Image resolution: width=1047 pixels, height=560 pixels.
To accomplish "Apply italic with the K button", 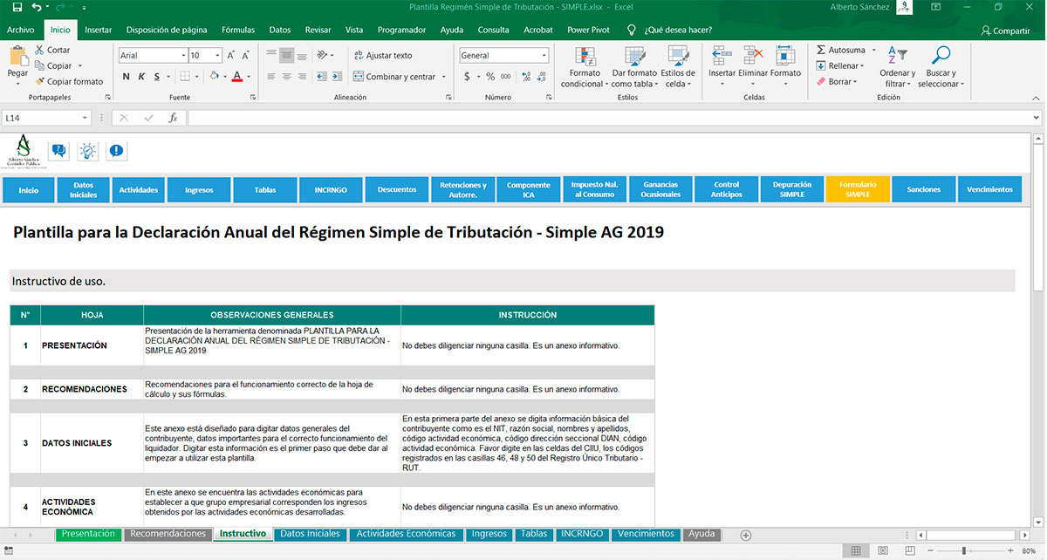I will (141, 77).
